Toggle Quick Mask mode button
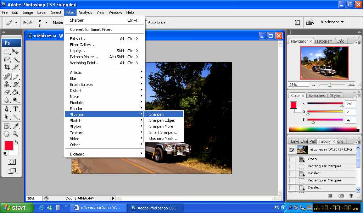Viewport: 363px width, 213px height. (x=11, y=162)
